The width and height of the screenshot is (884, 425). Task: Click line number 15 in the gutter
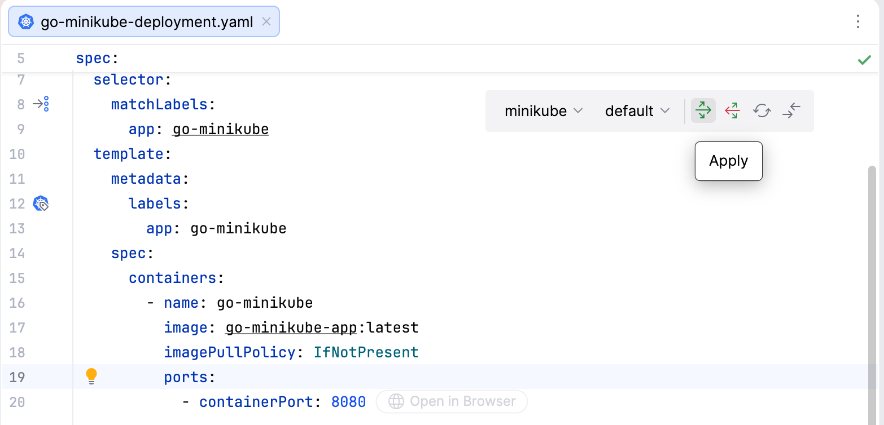(17, 278)
